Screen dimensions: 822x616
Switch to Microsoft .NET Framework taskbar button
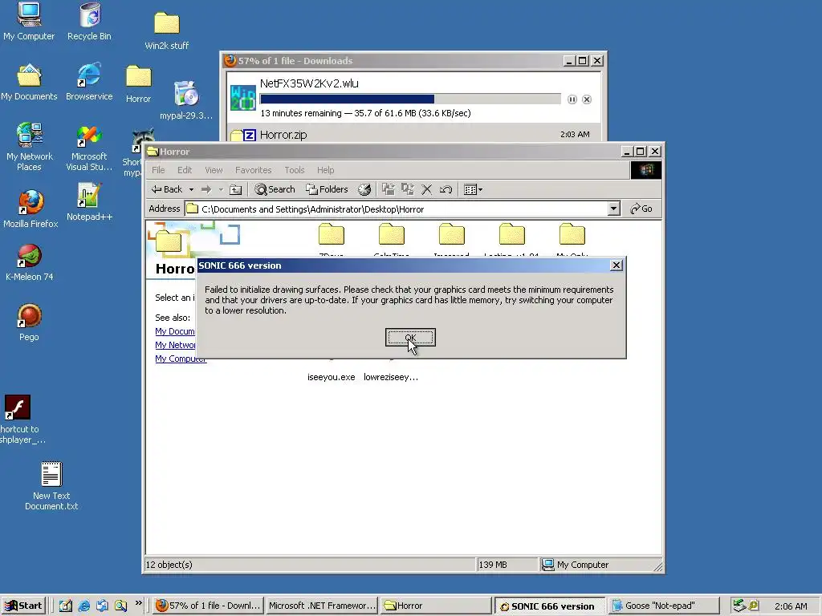coord(321,606)
